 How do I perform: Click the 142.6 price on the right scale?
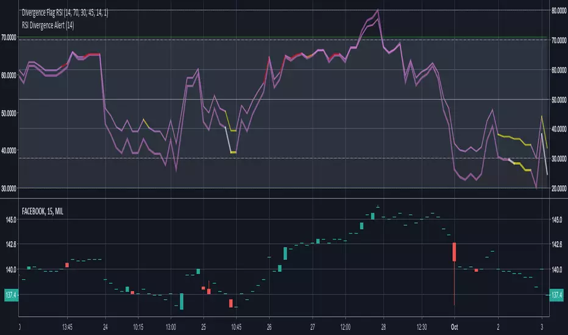pos(557,244)
